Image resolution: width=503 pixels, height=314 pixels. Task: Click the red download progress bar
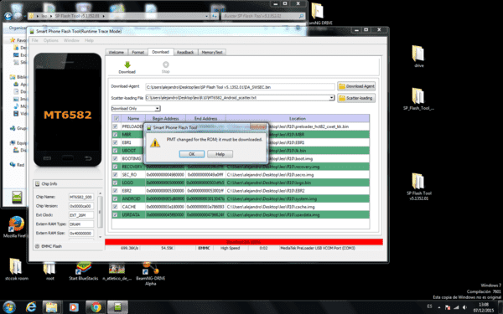pyautogui.click(x=244, y=242)
